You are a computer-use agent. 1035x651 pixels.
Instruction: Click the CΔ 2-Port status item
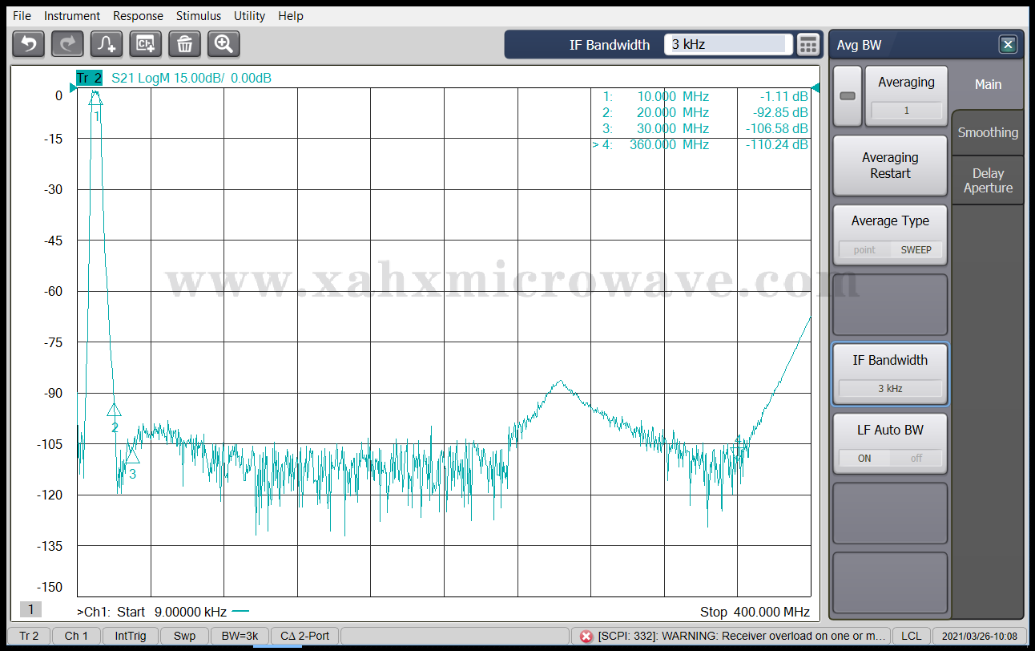(x=304, y=636)
